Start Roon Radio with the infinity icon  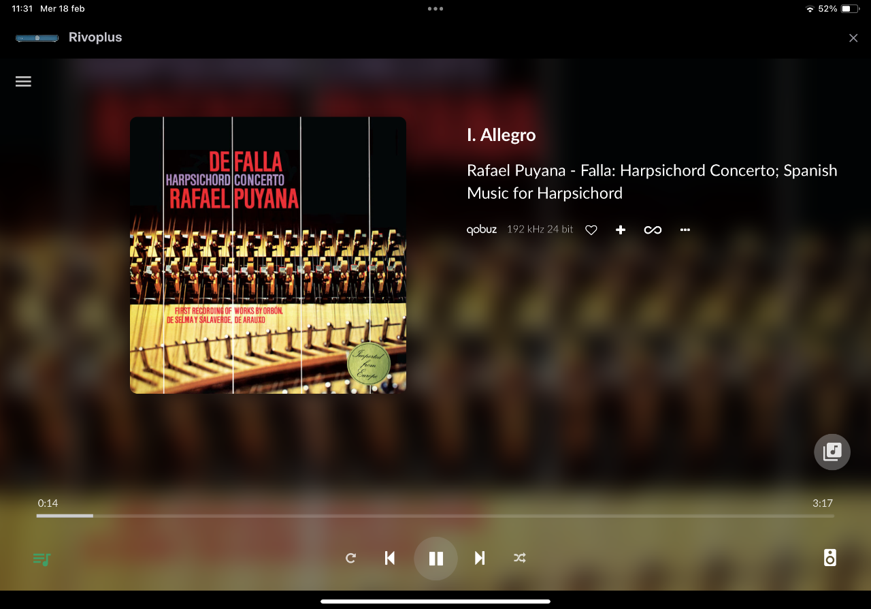point(653,230)
